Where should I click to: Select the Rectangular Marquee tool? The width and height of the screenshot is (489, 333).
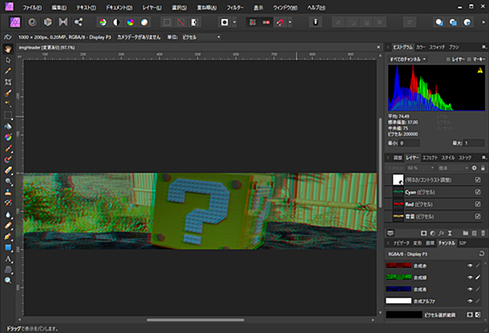coord(8,115)
